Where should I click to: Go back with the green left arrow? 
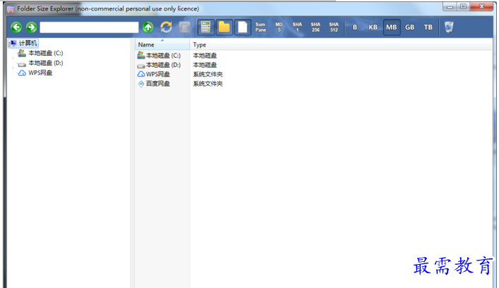[16, 27]
